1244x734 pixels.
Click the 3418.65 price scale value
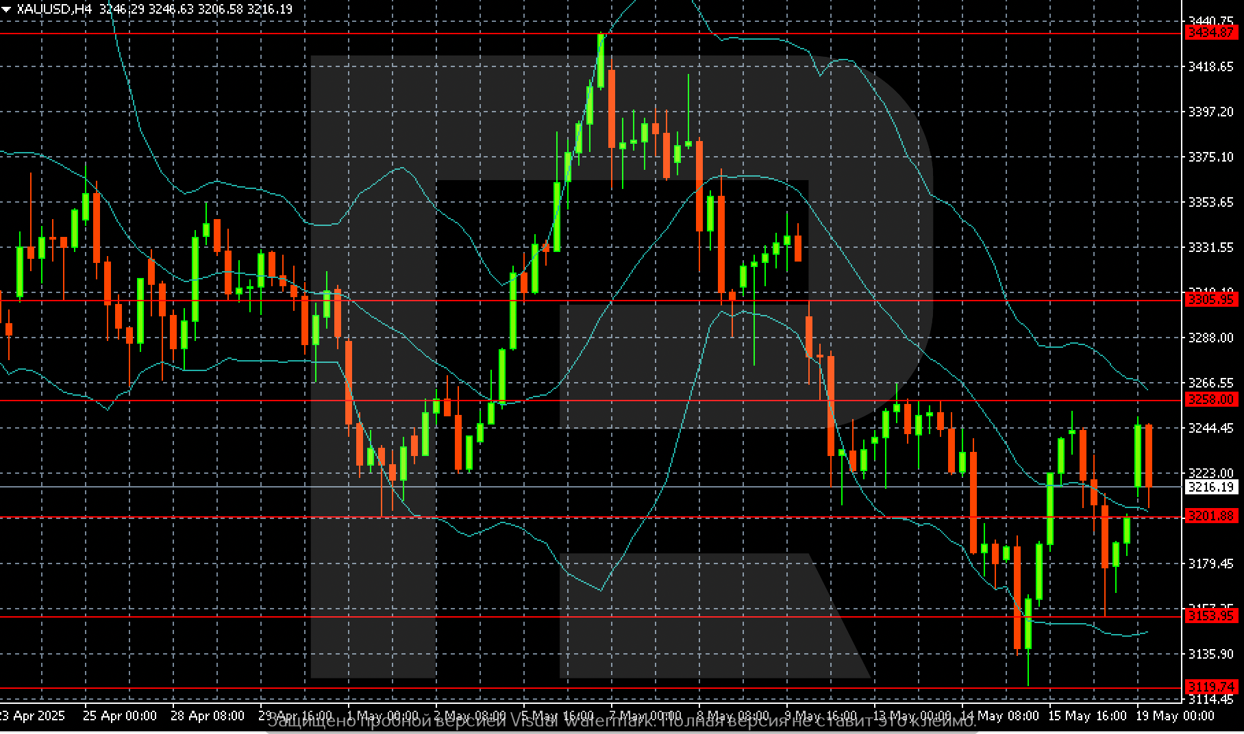point(1211,66)
